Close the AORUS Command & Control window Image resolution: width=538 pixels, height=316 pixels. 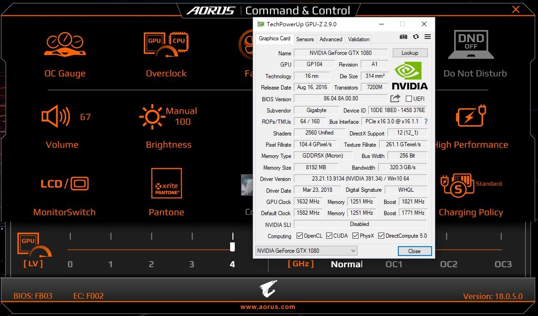[516, 9]
